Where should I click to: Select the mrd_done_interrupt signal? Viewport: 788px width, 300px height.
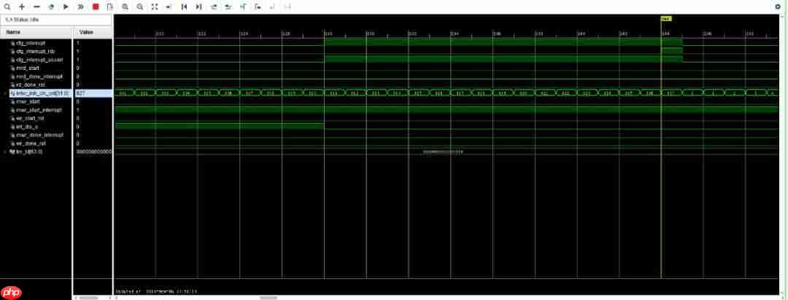36,76
